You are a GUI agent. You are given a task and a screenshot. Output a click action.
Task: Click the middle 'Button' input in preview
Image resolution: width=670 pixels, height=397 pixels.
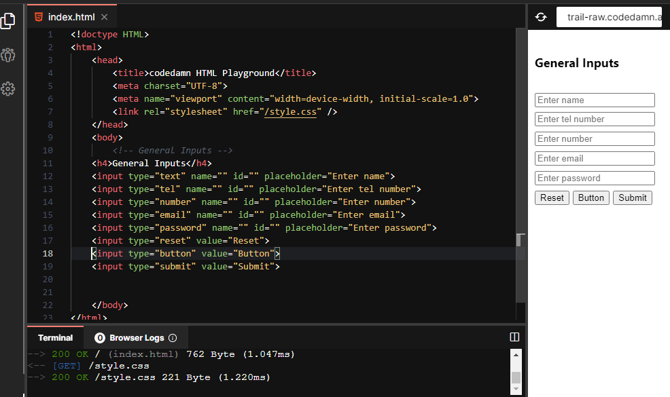[x=590, y=197]
